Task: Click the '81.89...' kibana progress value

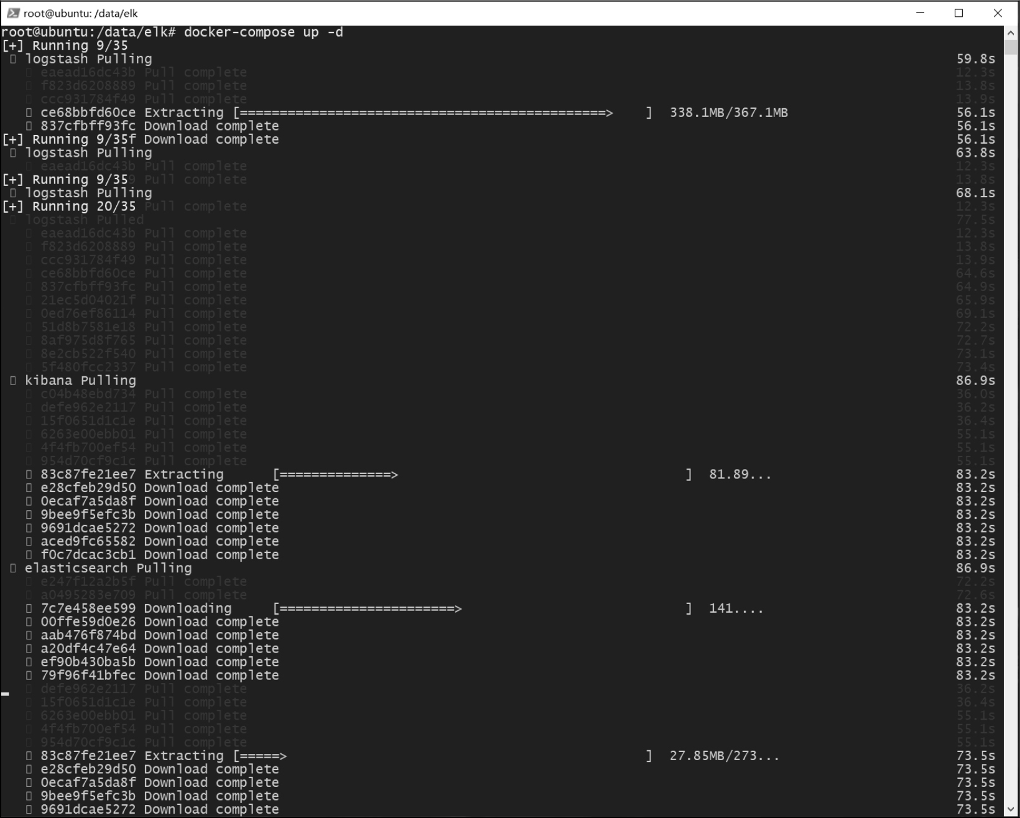Action: (x=740, y=475)
